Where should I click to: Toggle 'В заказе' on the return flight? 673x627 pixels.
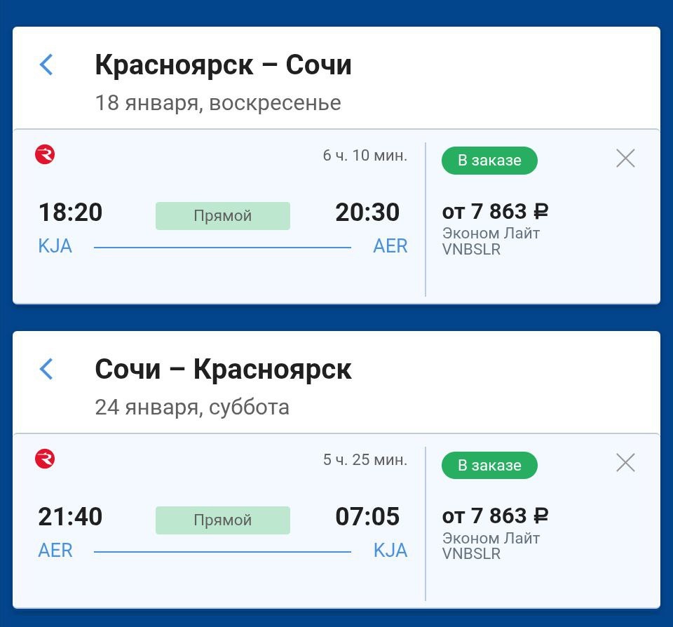point(489,465)
